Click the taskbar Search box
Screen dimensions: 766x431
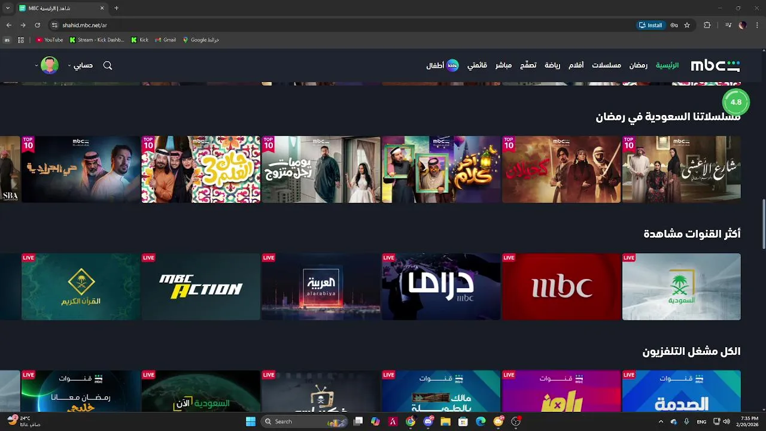[x=305, y=421]
